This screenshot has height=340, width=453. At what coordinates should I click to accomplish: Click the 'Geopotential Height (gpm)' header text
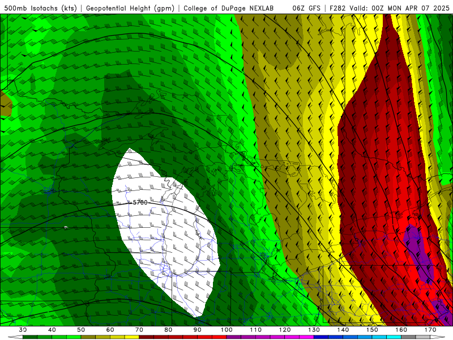[130, 8]
